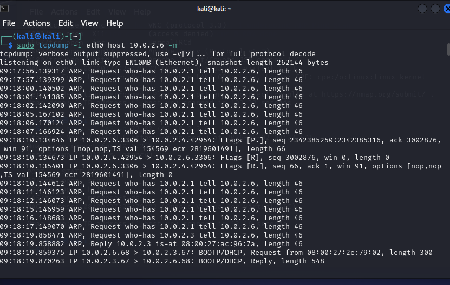Click the Flags [P.] packet line
Screen dimensions: 450x285
[x=220, y=145]
